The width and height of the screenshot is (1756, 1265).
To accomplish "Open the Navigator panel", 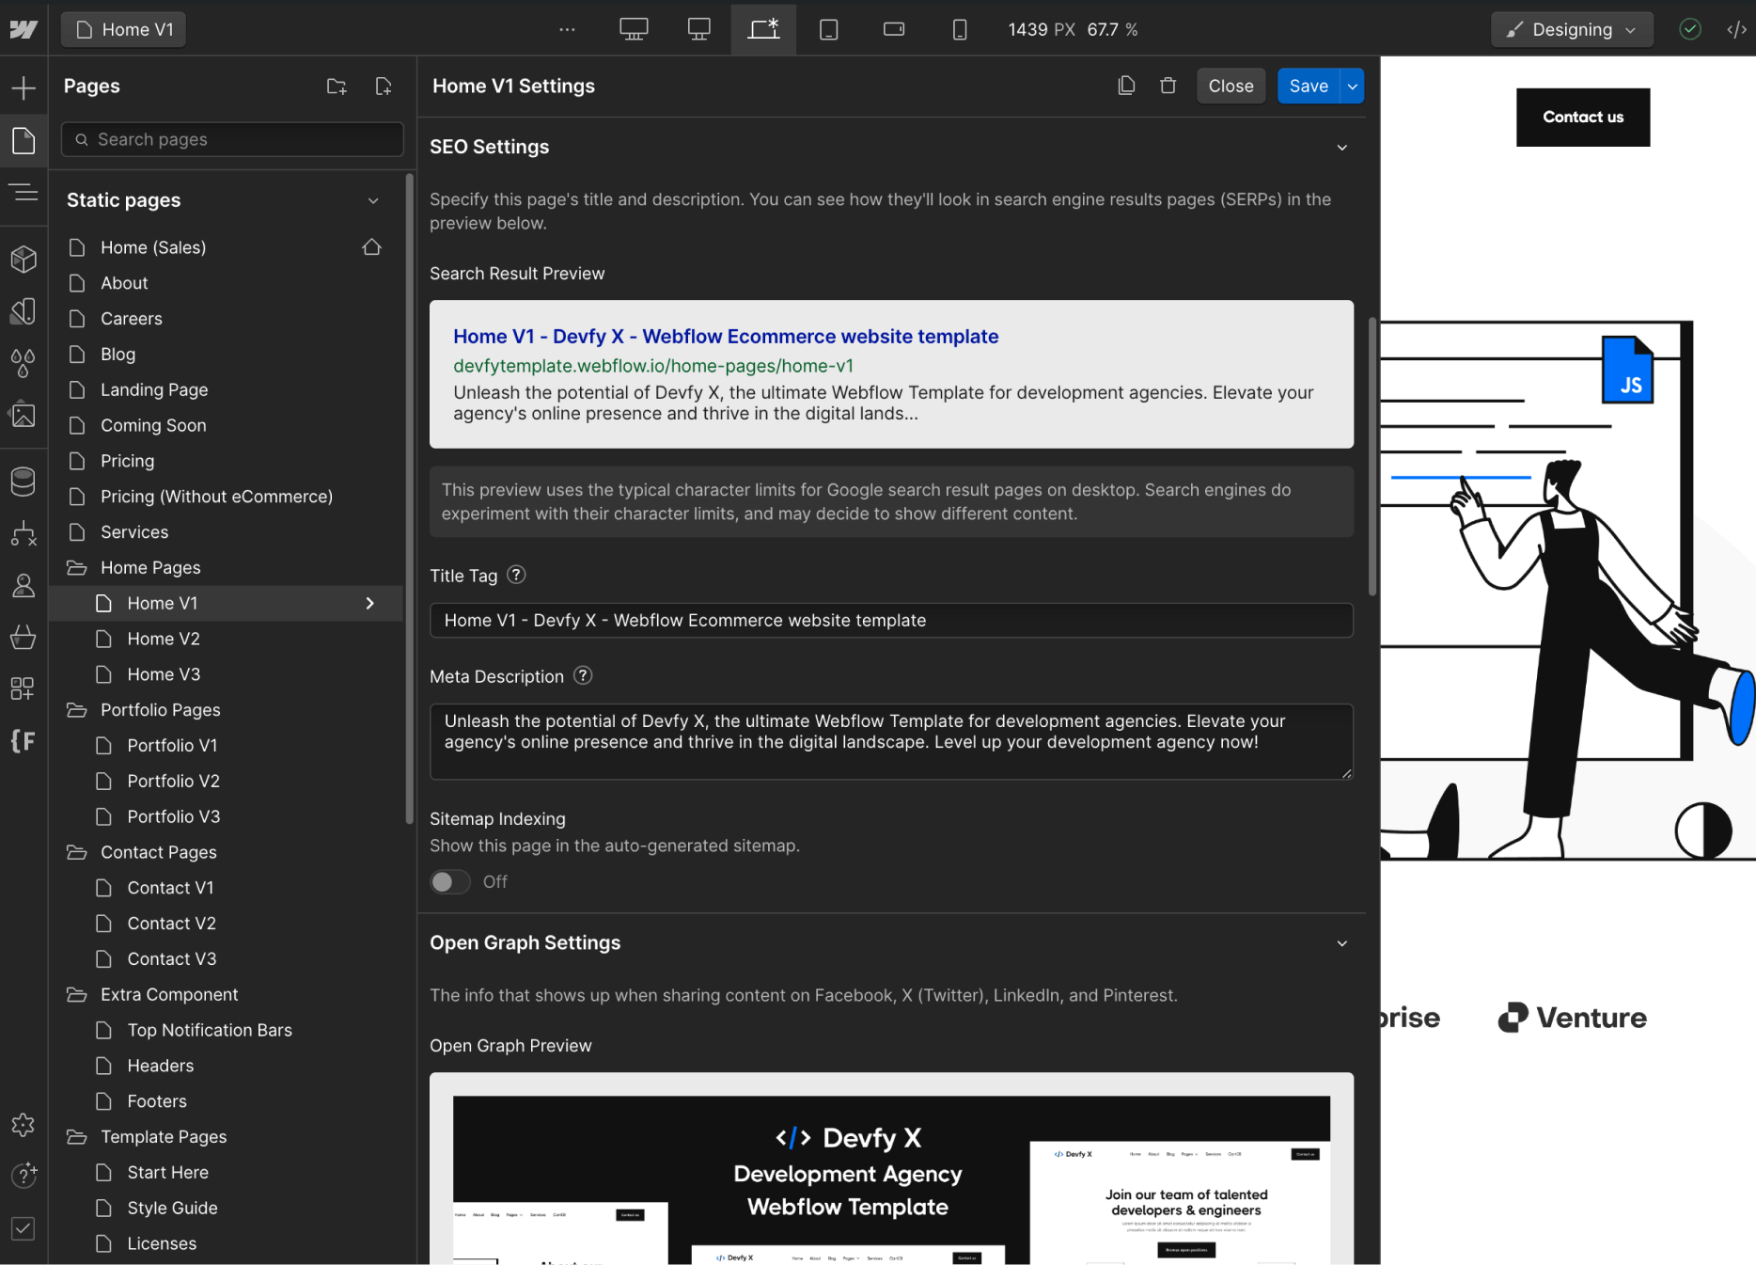I will tap(23, 192).
